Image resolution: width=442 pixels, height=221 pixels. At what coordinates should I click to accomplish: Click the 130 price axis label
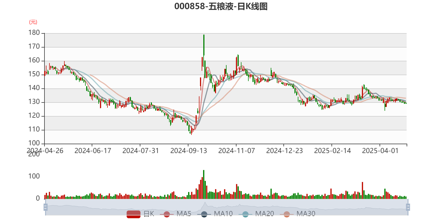pyautogui.click(x=34, y=102)
